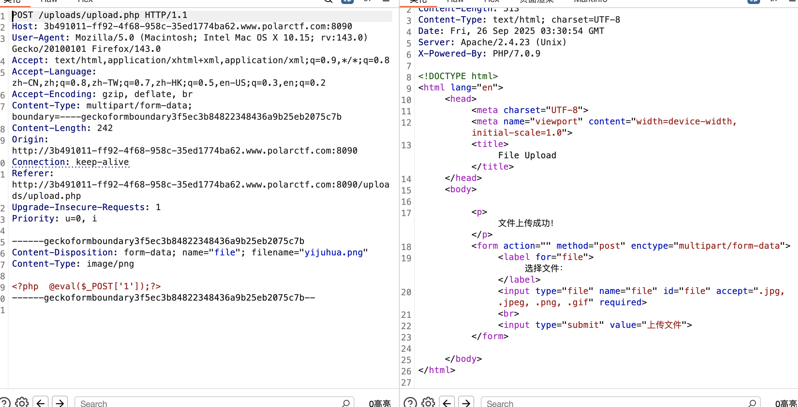Click request pane 0高亮 highlight counter
The width and height of the screenshot is (798, 407).
tap(380, 403)
